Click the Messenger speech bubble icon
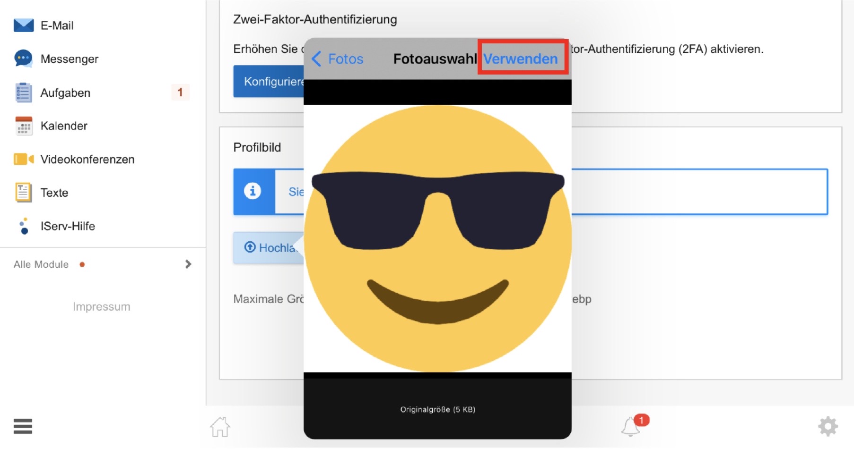 click(24, 59)
